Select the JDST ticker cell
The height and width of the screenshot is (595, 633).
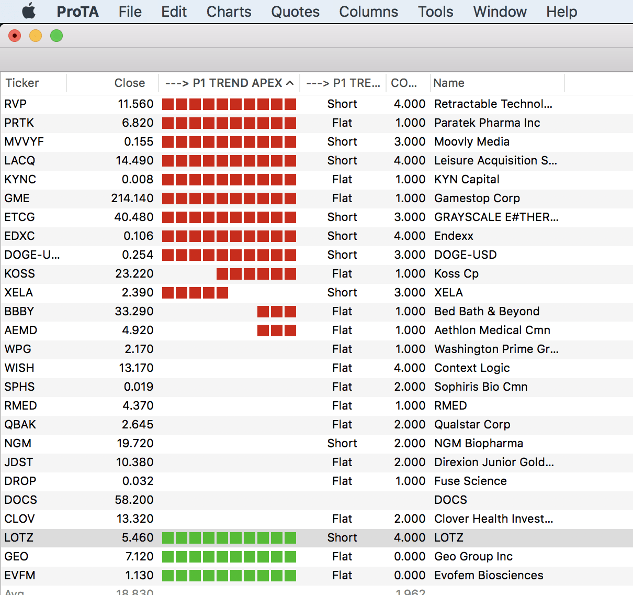[19, 462]
